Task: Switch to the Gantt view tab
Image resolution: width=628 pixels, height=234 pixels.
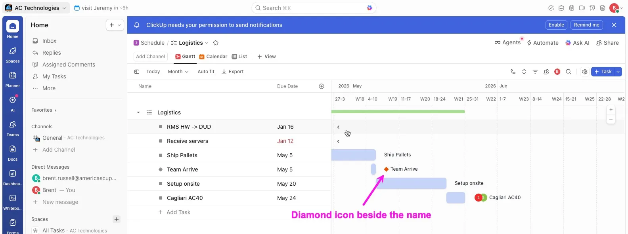Action: (185, 57)
